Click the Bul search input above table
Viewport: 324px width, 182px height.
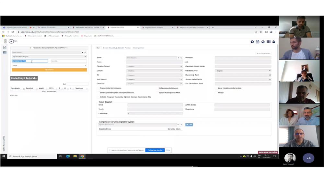(77, 84)
